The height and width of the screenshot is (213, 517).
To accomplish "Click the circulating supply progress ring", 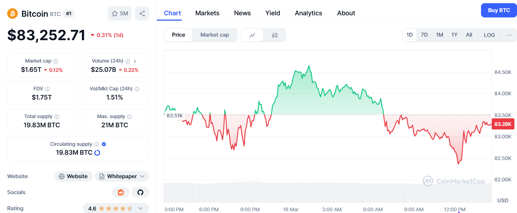I will [x=97, y=153].
